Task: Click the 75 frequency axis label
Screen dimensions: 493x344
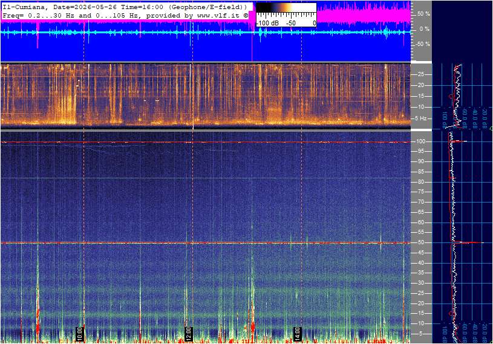Action: click(420, 192)
